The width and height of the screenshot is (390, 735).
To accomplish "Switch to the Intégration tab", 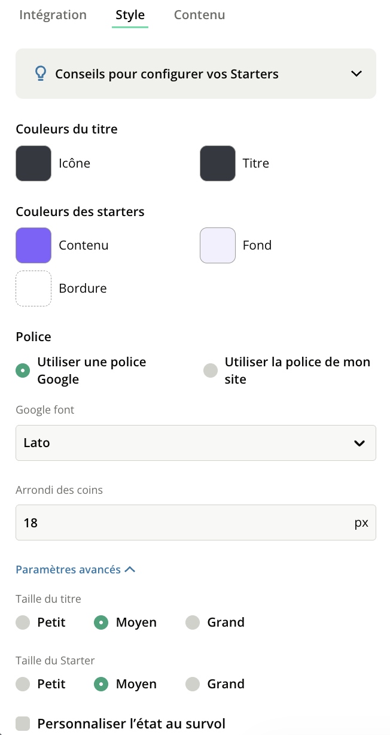I will 53,15.
